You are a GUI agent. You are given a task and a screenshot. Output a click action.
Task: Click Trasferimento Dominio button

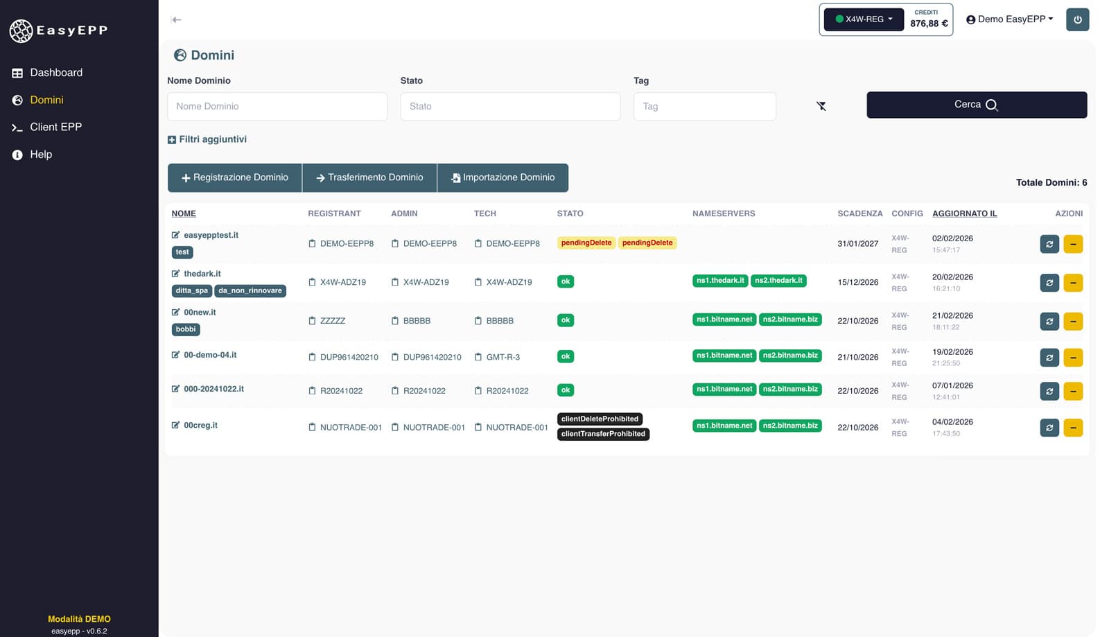click(x=369, y=177)
